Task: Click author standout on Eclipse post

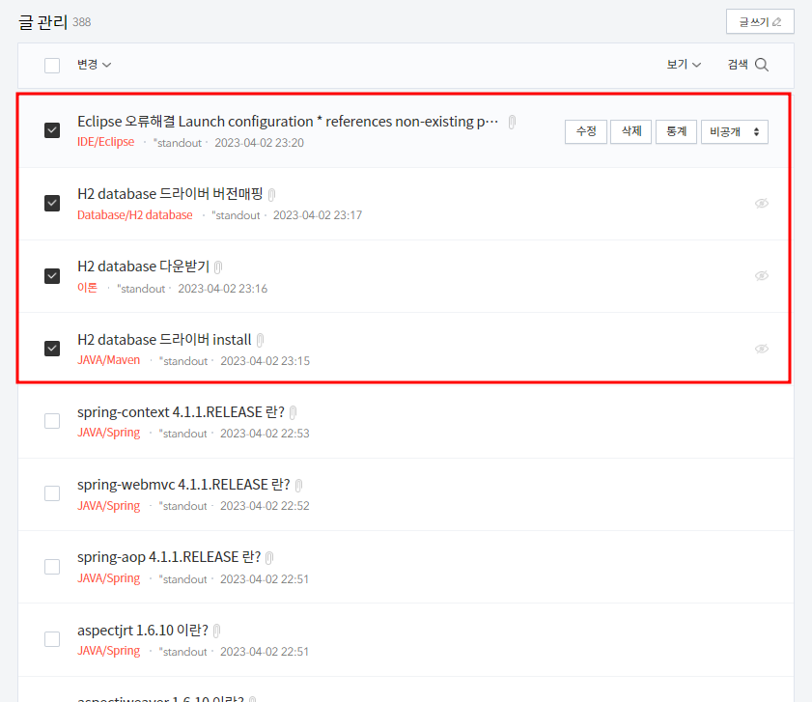Action: [180, 143]
